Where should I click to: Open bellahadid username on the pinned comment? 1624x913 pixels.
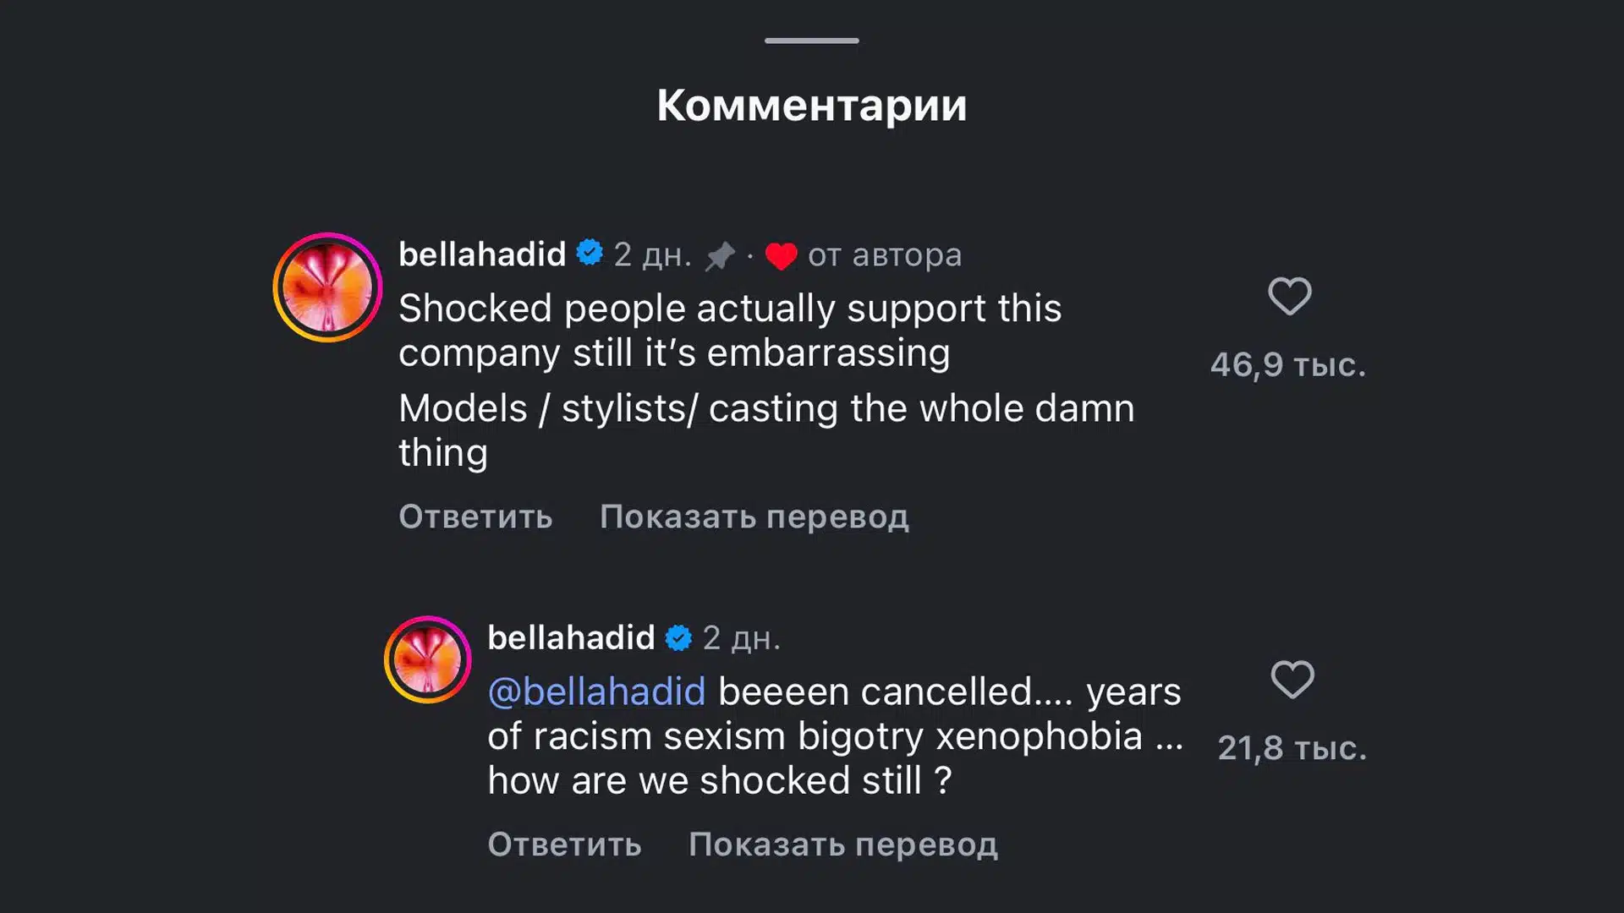(482, 254)
